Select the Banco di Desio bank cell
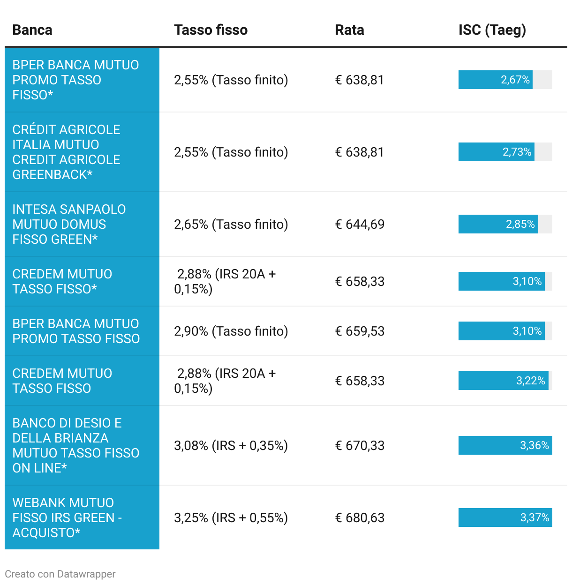 click(x=82, y=445)
